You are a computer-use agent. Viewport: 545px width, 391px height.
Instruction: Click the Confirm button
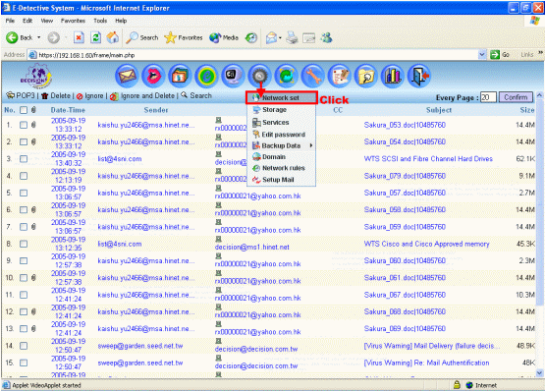point(516,97)
